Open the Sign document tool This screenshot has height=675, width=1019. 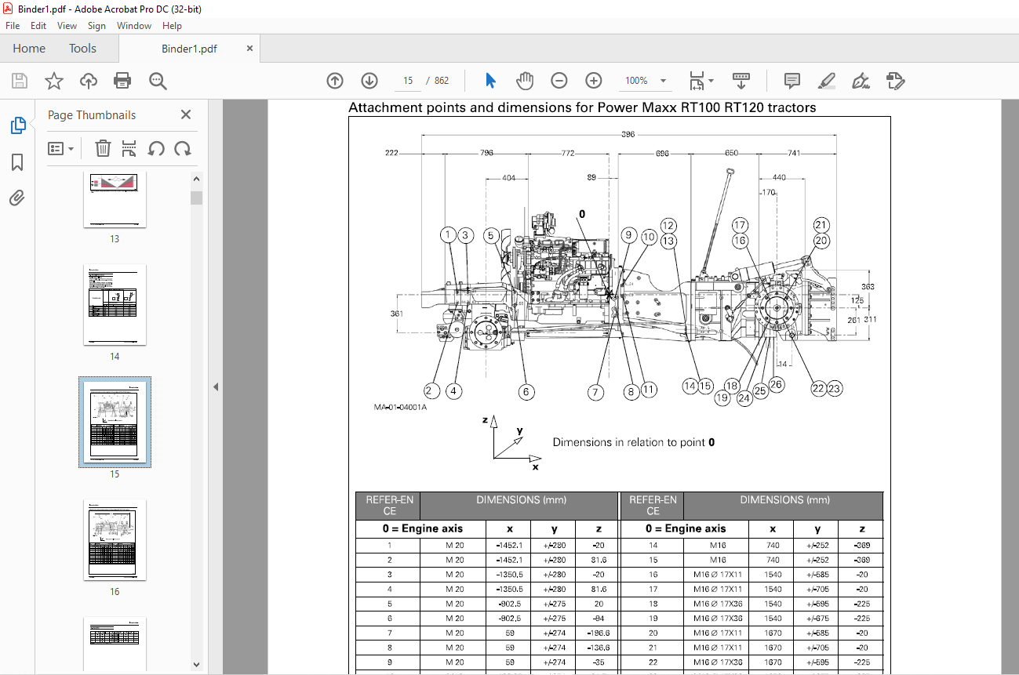[x=861, y=81]
